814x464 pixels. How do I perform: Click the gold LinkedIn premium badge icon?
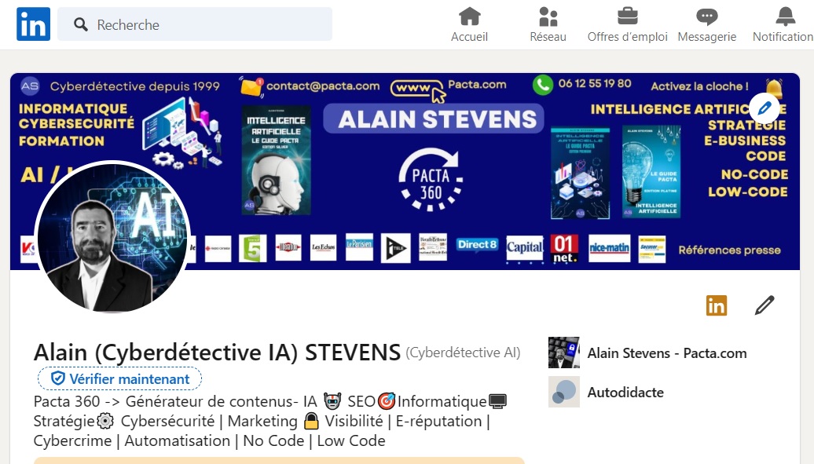point(717,305)
